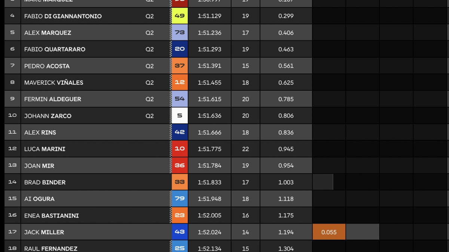
Task: Click Maverick Viñales' gap value 0.625
Action: tap(286, 83)
